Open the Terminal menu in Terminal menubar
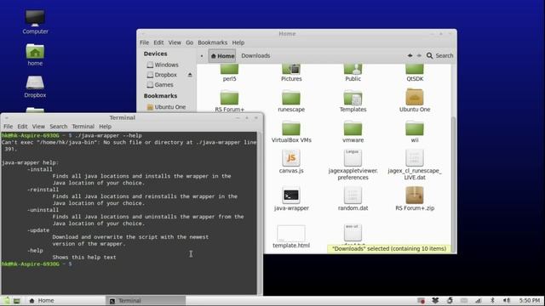Image resolution: width=545 pixels, height=306 pixels. click(83, 127)
